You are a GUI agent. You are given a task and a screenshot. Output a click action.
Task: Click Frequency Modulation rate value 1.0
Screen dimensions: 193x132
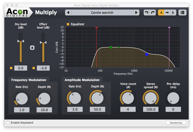click(x=22, y=110)
